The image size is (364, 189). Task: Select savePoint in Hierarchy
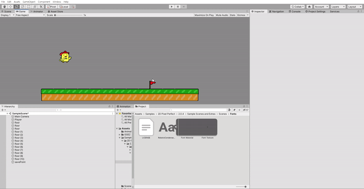[20, 162]
